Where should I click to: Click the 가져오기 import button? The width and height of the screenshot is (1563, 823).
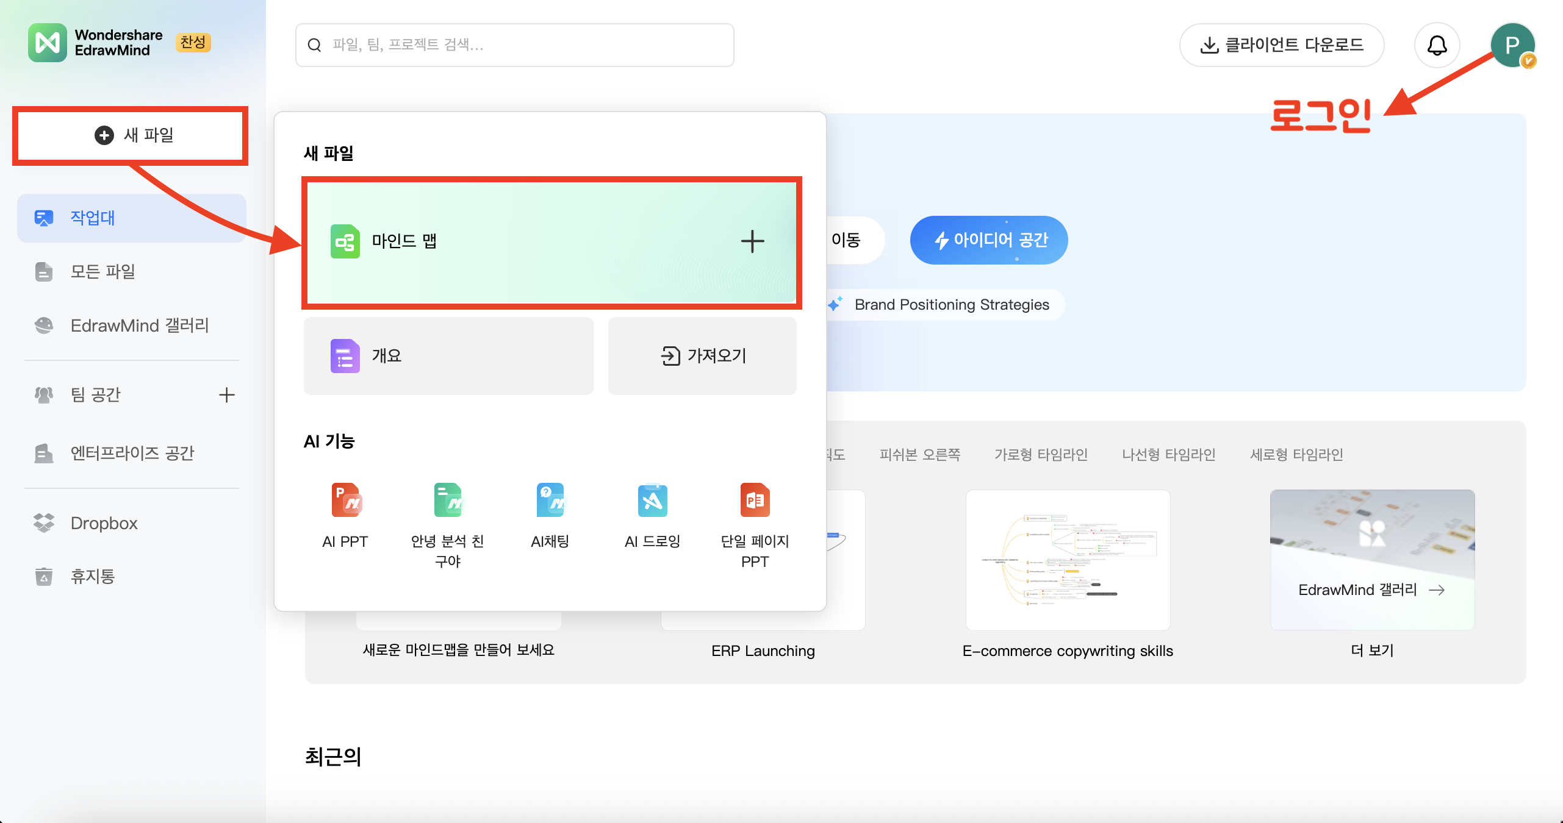click(702, 356)
